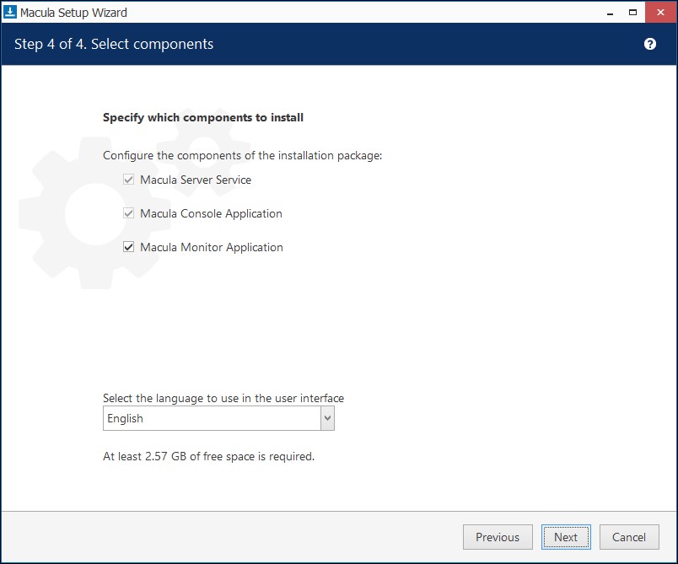Go back with the Previous button
The image size is (678, 564).
[498, 537]
